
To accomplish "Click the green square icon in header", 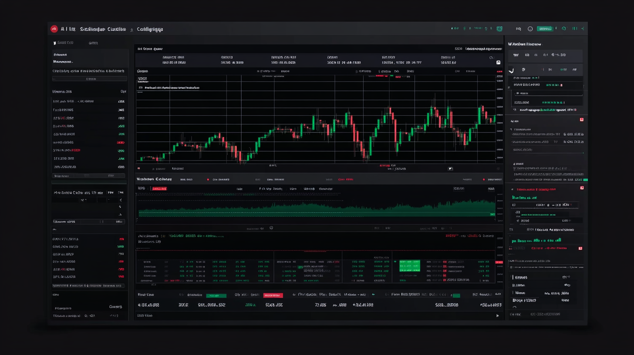I will (x=499, y=29).
